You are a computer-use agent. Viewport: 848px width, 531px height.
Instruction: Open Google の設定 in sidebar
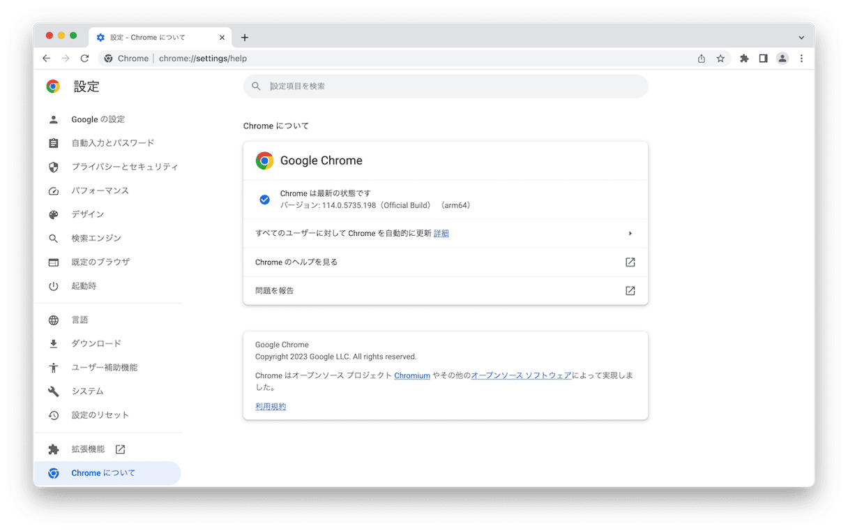coord(107,119)
